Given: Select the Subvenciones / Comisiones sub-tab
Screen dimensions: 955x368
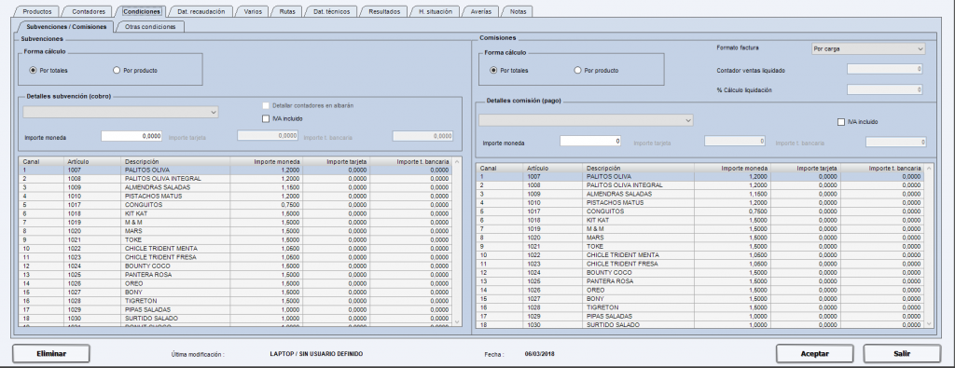Looking at the screenshot, I should 66,27.
